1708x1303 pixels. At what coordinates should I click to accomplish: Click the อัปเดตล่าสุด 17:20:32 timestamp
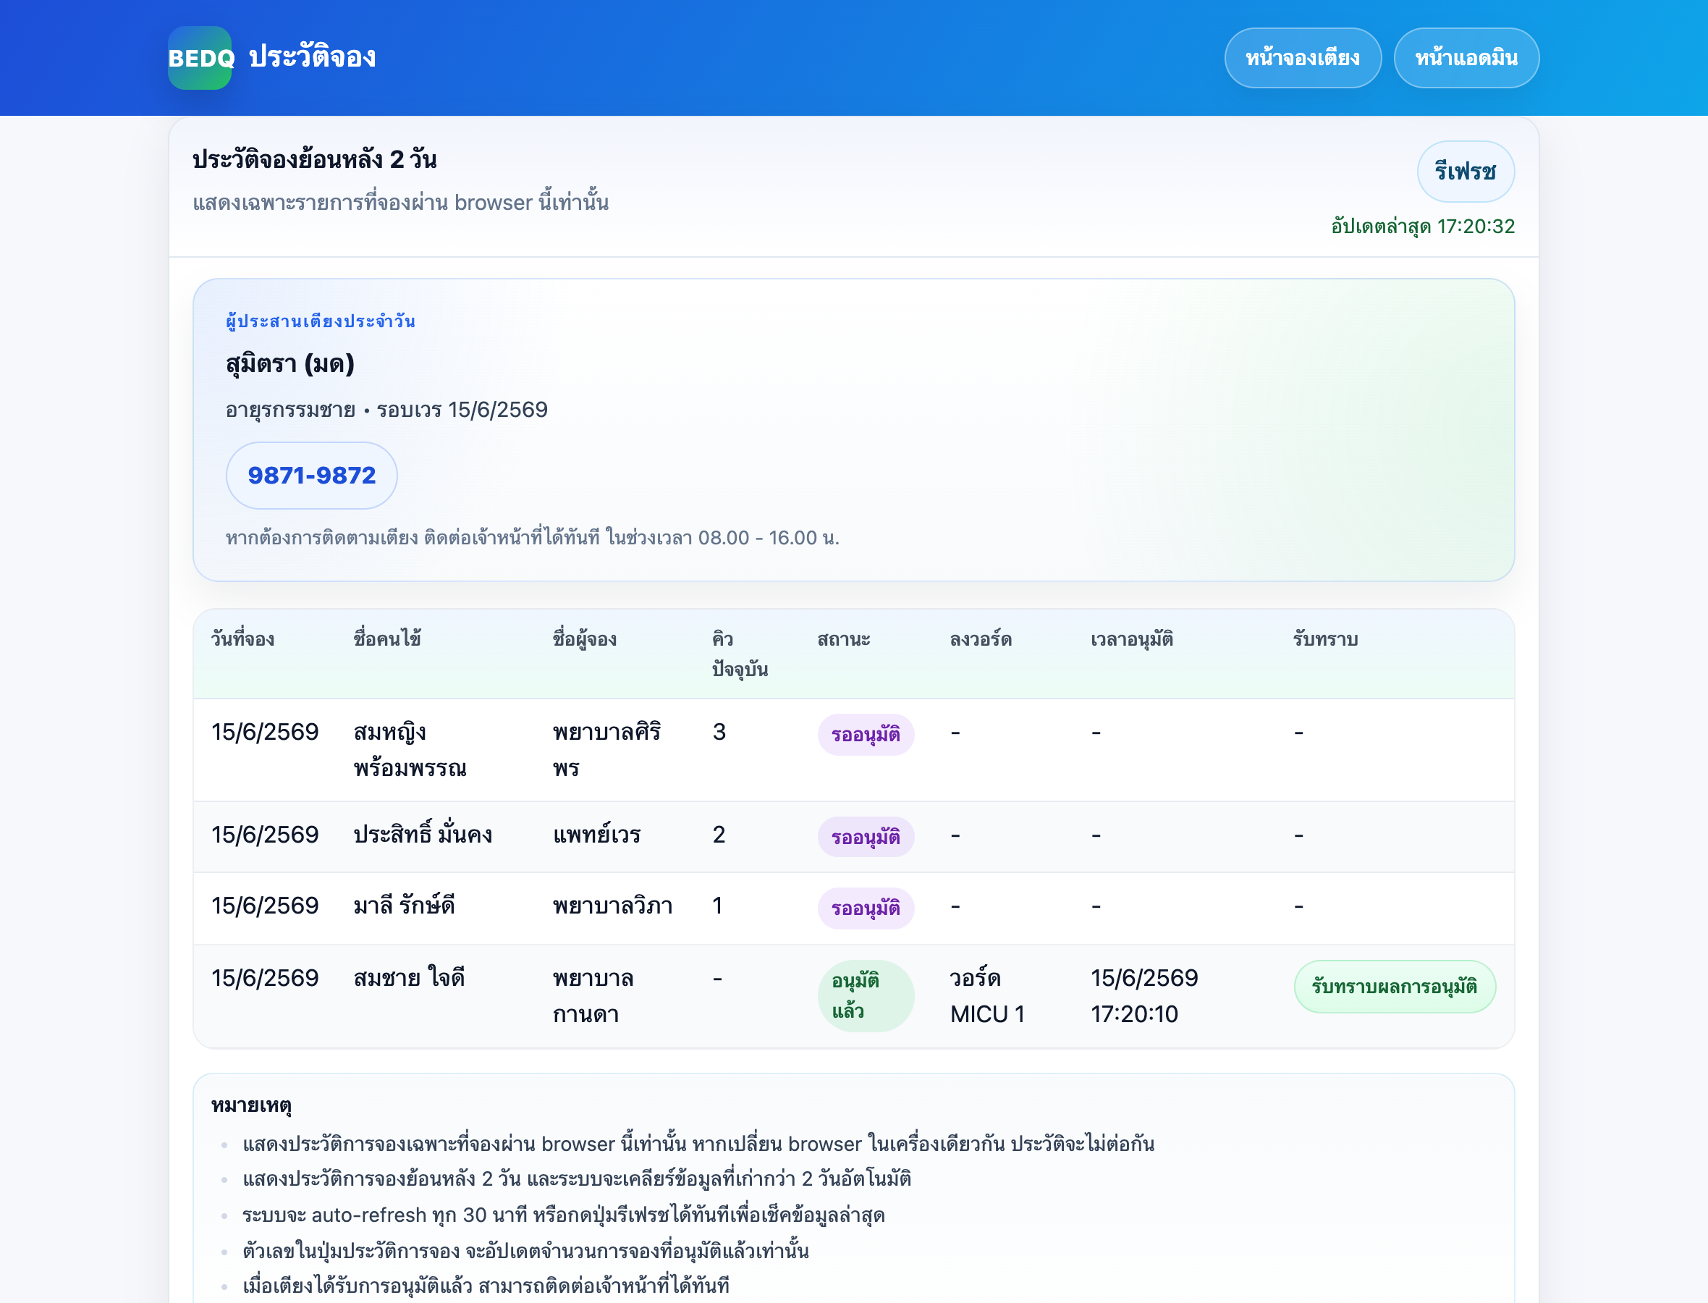(x=1423, y=227)
